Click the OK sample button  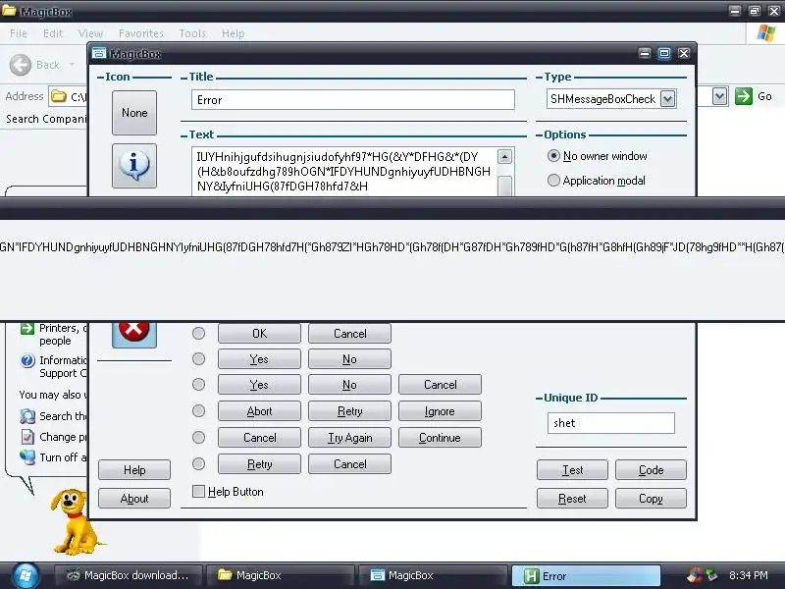point(259,334)
